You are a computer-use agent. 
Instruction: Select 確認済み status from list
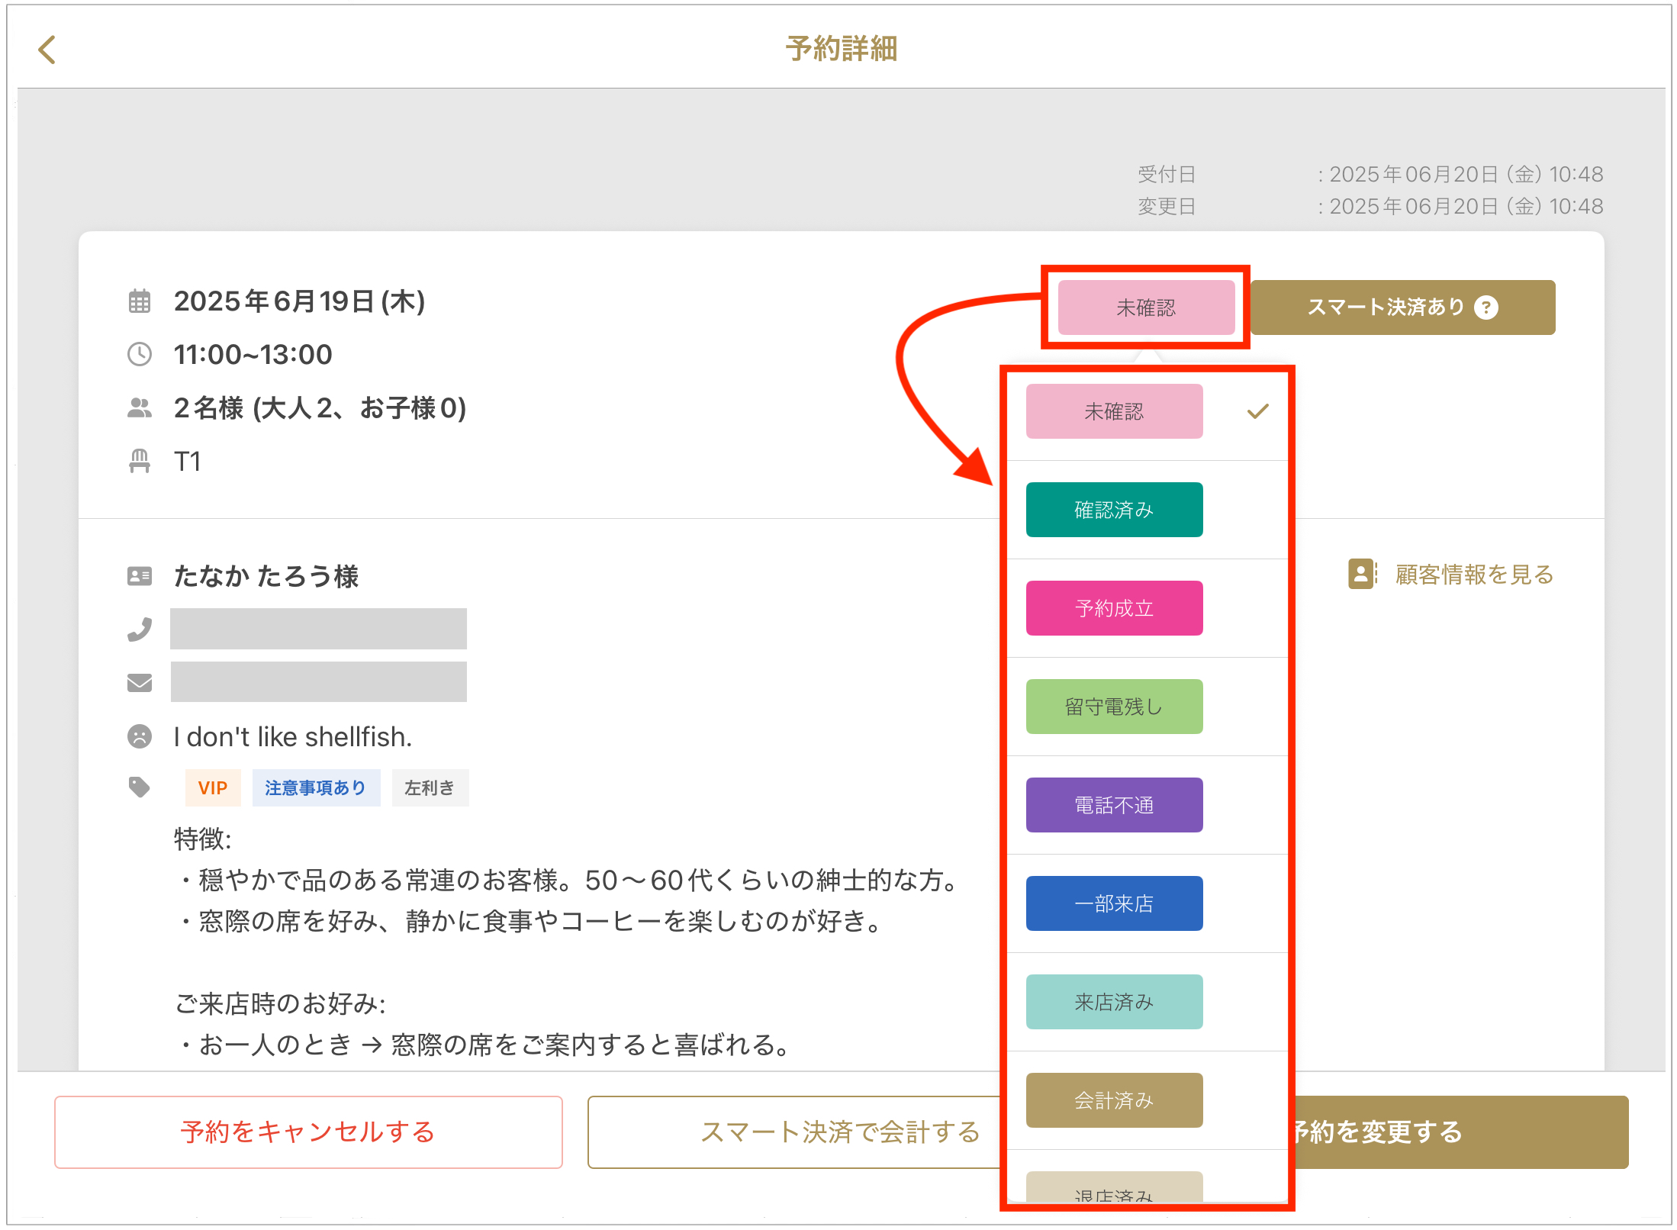coord(1114,510)
